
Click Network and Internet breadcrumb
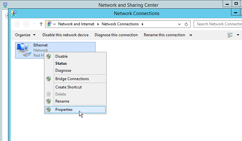tap(76, 24)
